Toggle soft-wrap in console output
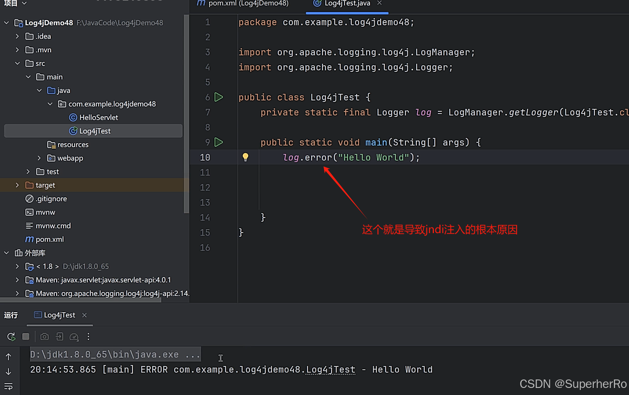 [x=9, y=386]
